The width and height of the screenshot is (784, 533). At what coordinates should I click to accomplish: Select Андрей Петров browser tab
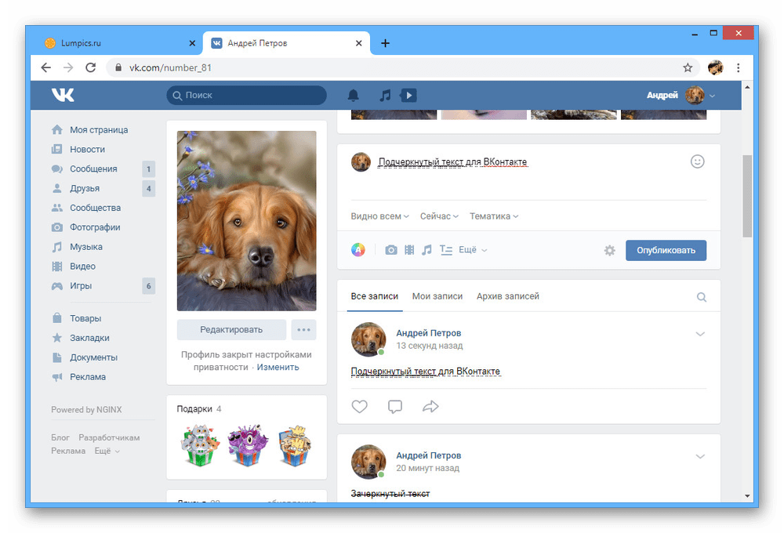[286, 43]
